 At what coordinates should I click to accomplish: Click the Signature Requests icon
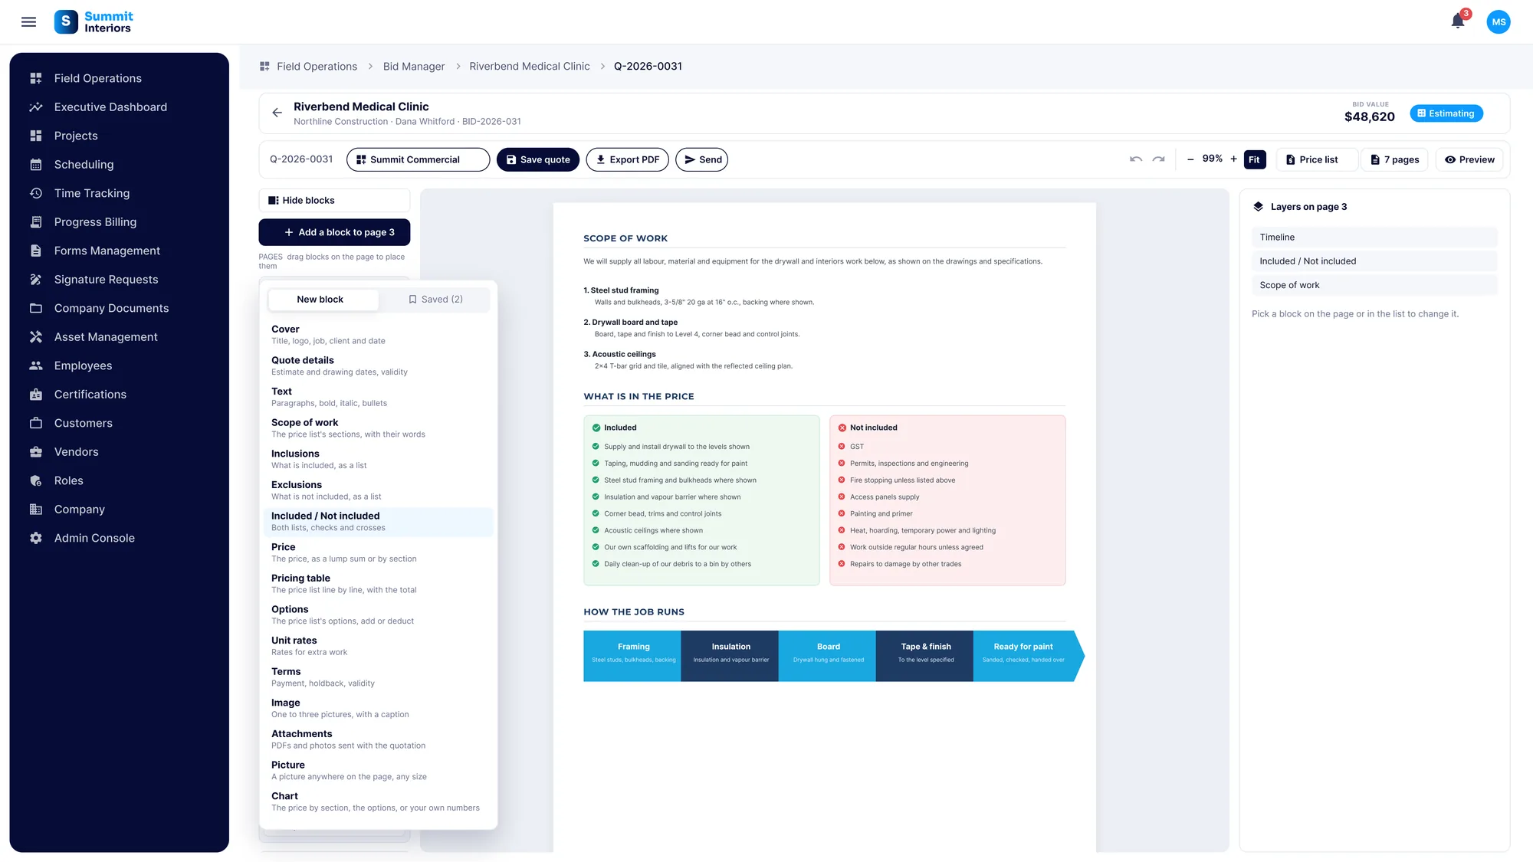pyautogui.click(x=36, y=280)
